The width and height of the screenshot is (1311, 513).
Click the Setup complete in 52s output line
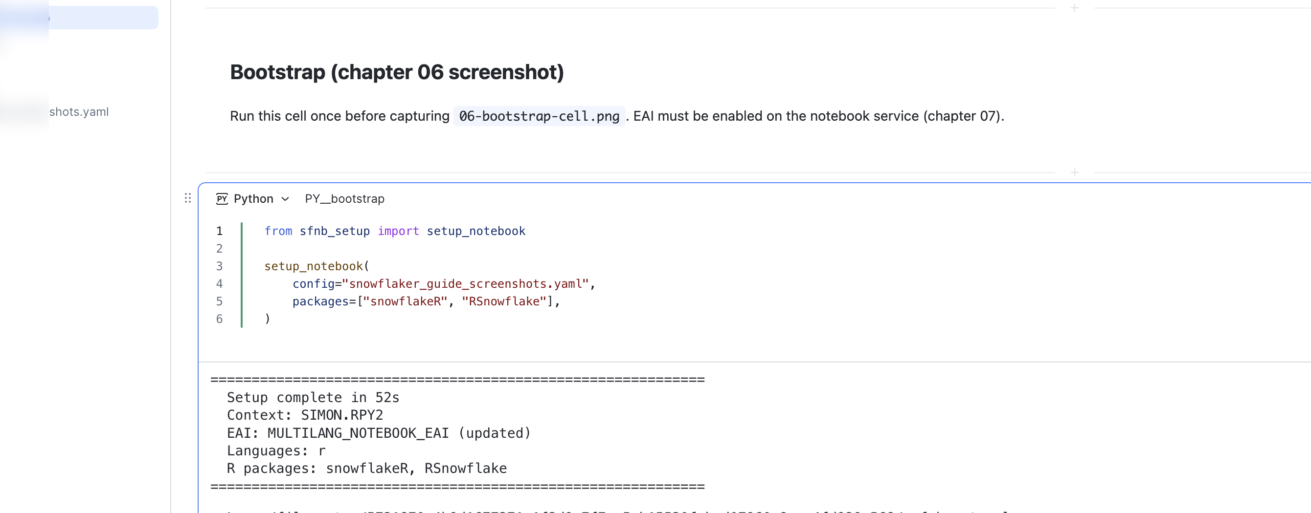coord(313,398)
